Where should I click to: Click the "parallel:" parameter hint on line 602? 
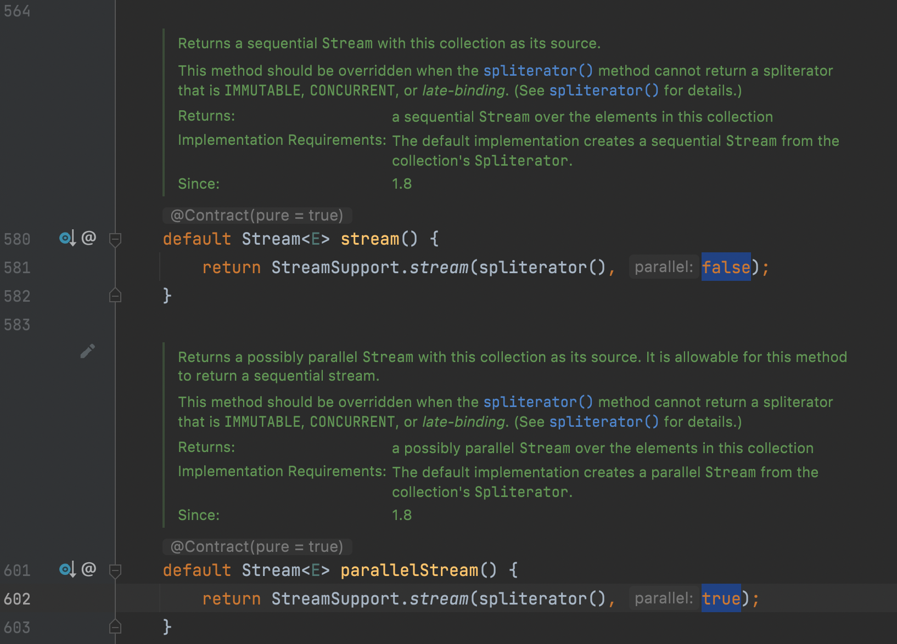pyautogui.click(x=664, y=598)
